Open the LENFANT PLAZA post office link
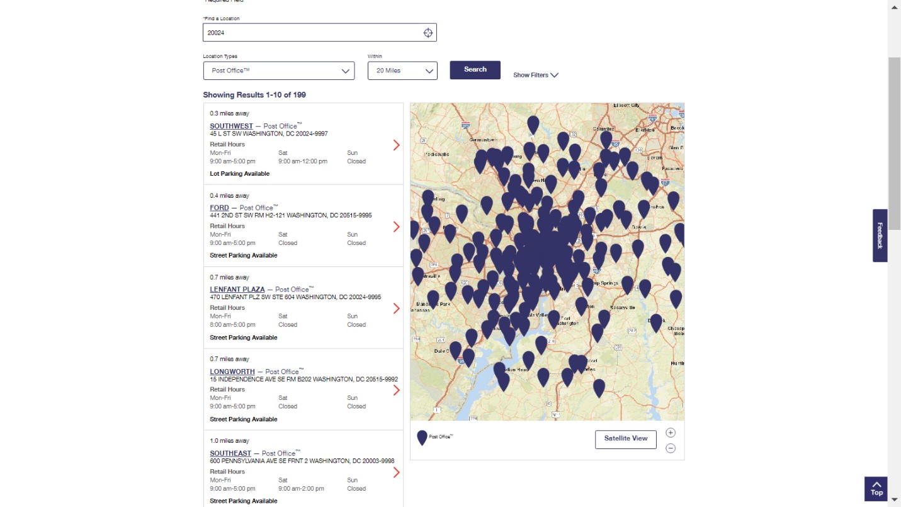This screenshot has width=901, height=507. tap(237, 290)
